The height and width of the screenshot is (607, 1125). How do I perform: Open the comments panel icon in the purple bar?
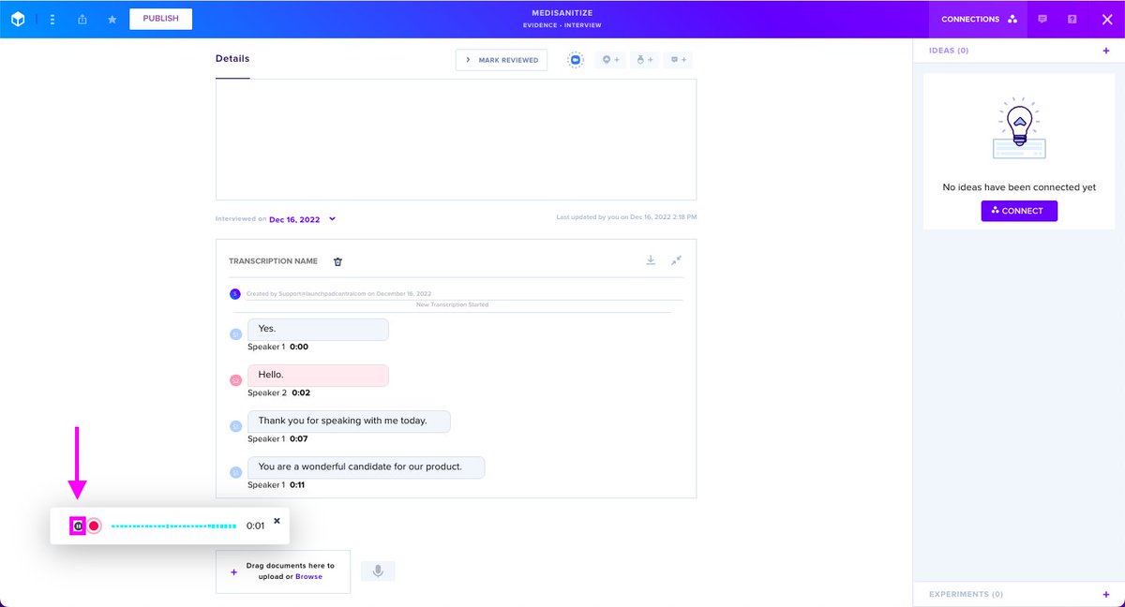[x=1042, y=19]
